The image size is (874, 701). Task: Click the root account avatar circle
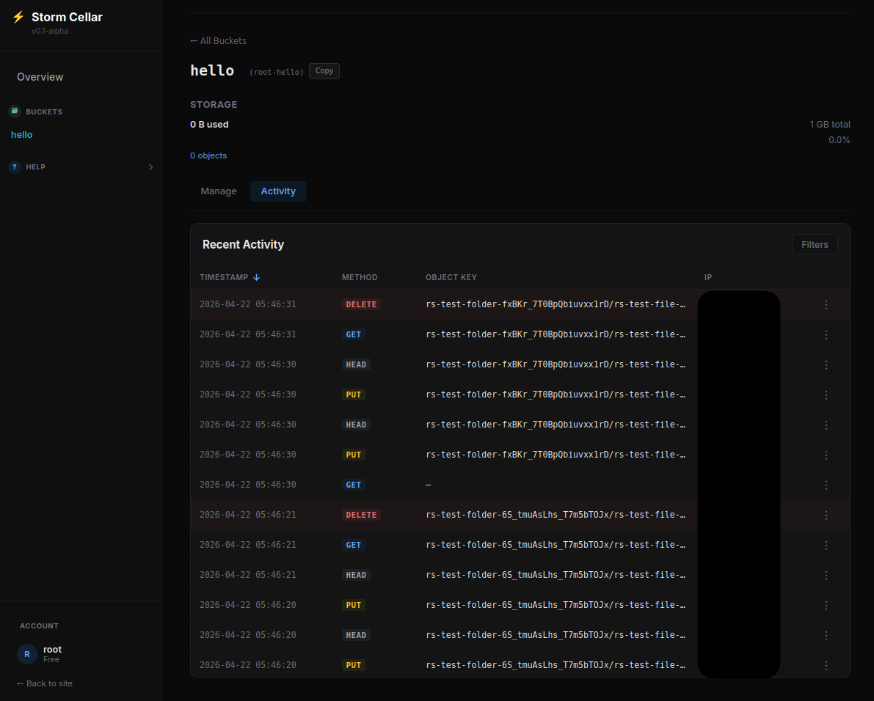27,654
